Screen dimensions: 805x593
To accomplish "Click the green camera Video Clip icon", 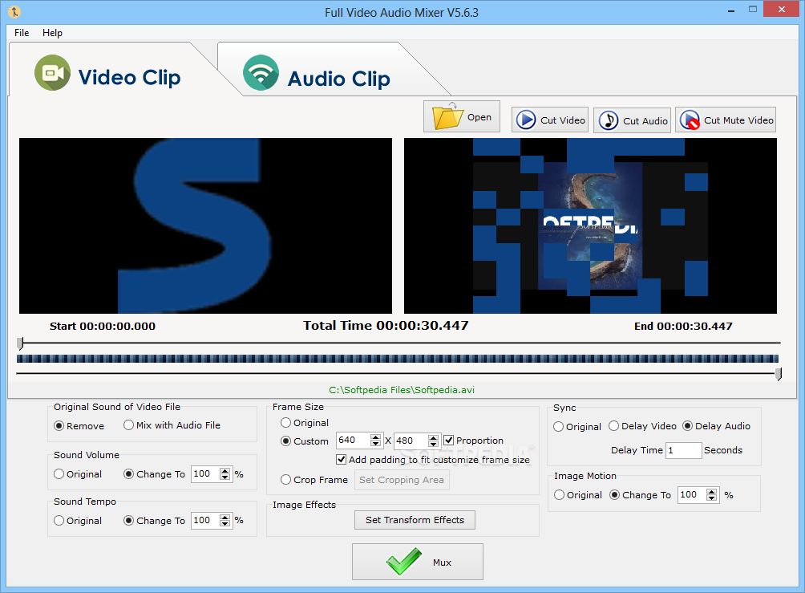I will click(52, 72).
